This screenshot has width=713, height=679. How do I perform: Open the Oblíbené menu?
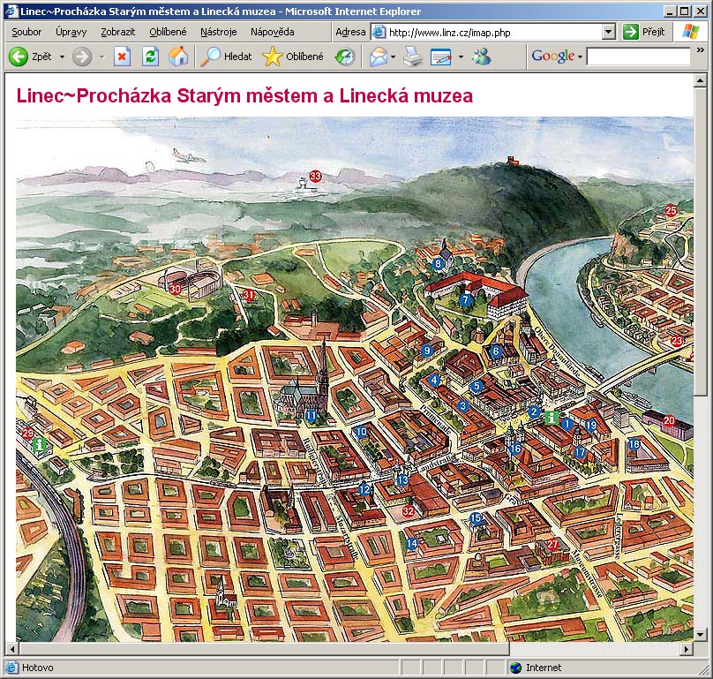(x=168, y=32)
